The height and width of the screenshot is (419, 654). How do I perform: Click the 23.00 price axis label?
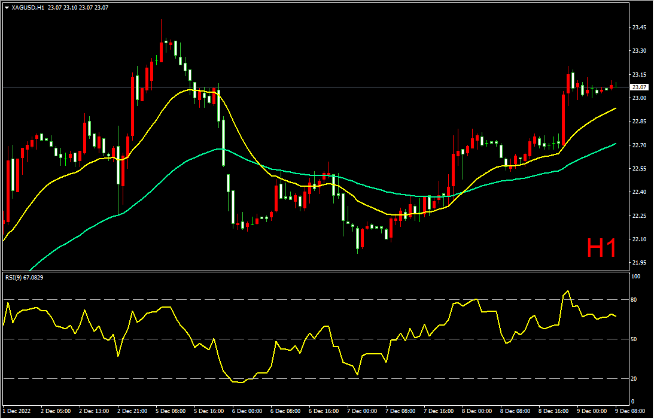(640, 98)
